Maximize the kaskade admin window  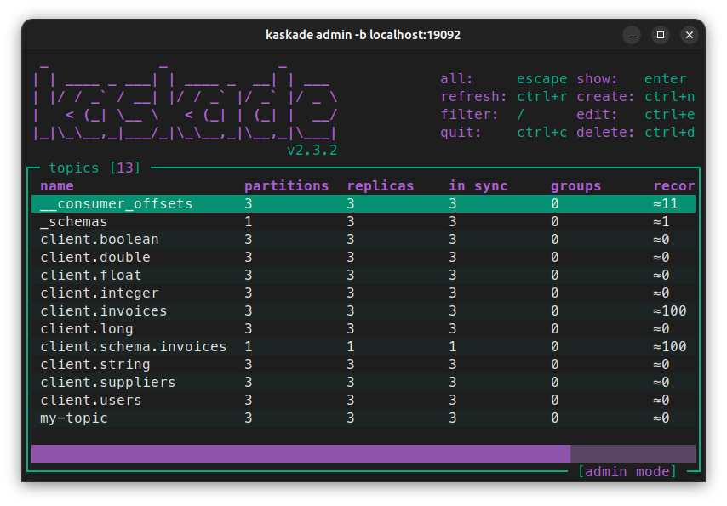661,35
